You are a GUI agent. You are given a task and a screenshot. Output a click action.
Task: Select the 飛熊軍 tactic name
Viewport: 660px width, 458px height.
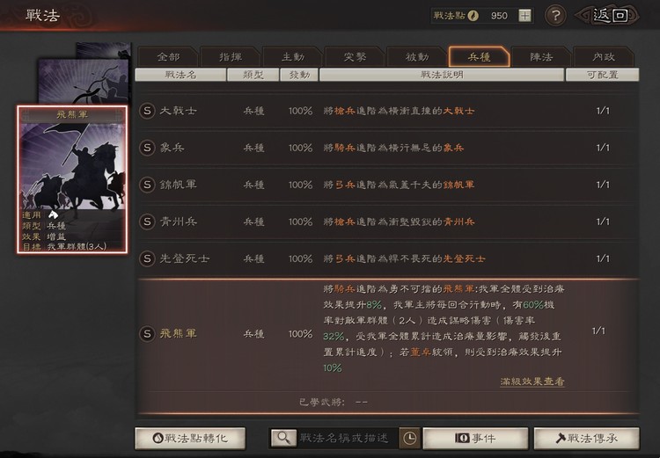click(178, 334)
